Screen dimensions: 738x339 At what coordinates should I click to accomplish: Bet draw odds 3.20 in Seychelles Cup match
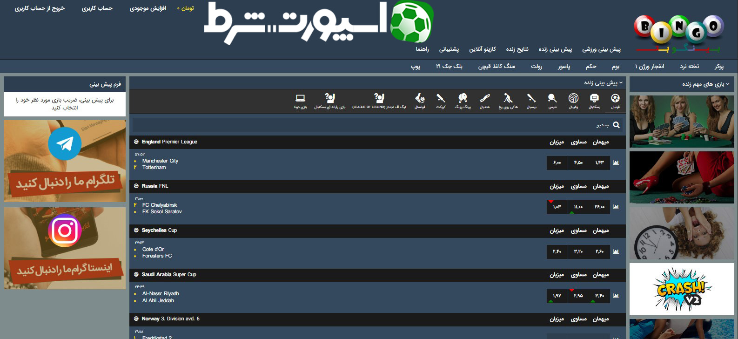(x=578, y=251)
